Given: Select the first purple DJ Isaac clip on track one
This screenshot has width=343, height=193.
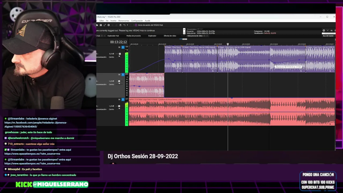Looking at the screenshot, I should point(173,59).
